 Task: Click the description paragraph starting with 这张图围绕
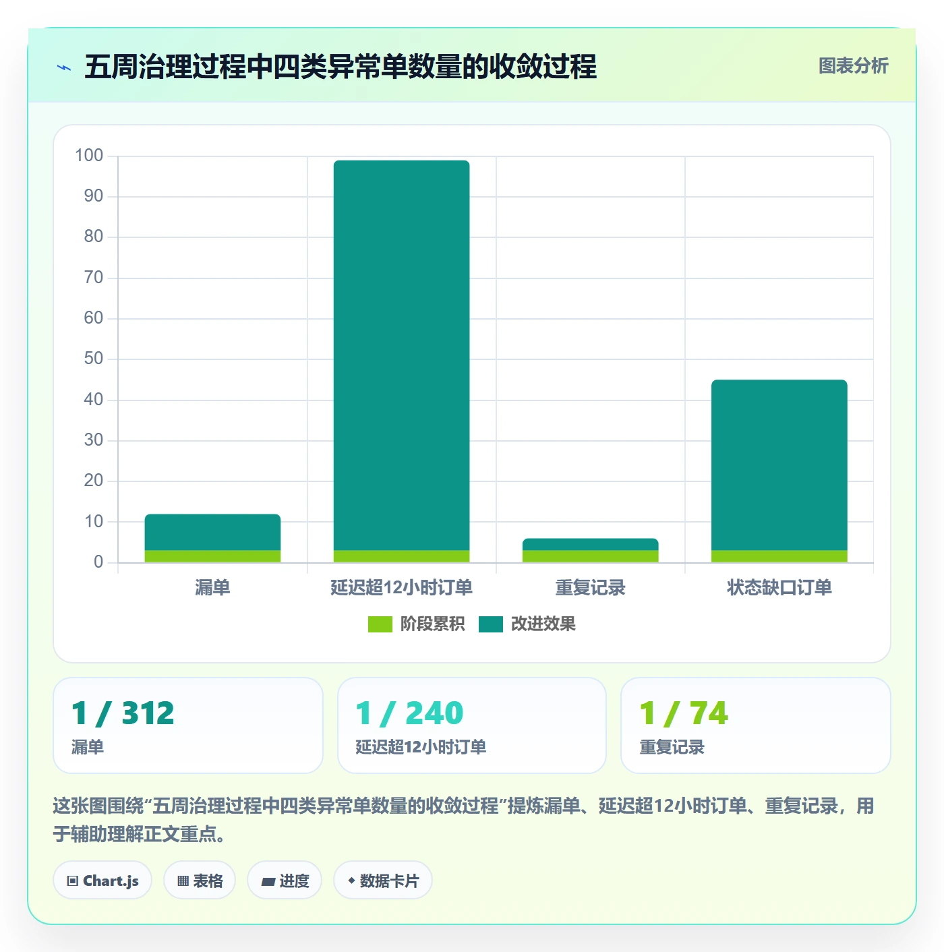(x=464, y=820)
